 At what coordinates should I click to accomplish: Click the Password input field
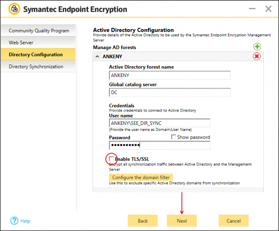coord(160,145)
